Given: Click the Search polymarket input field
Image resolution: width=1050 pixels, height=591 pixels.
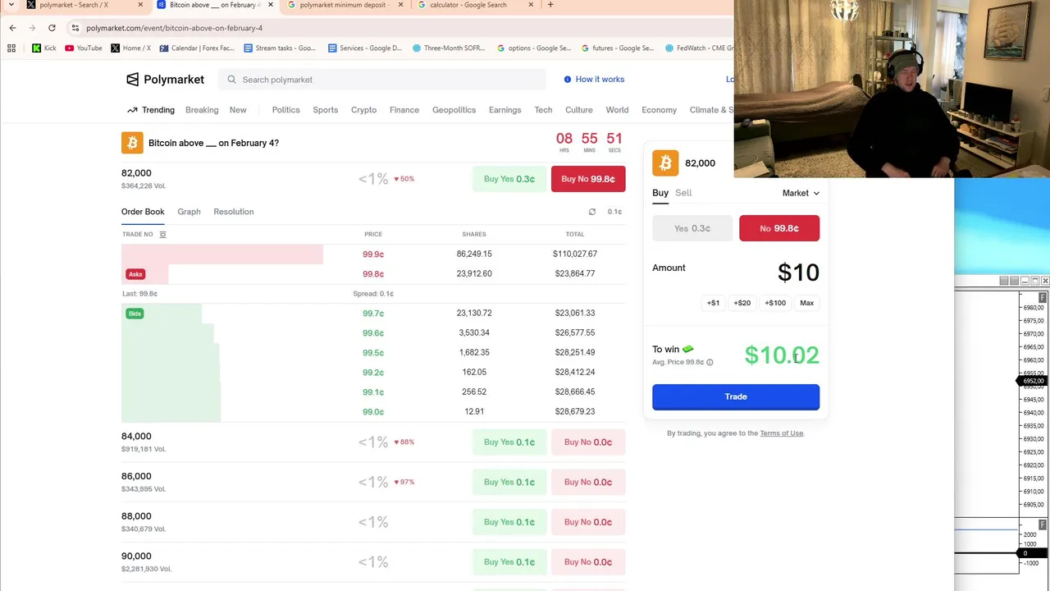Looking at the screenshot, I should 382,80.
